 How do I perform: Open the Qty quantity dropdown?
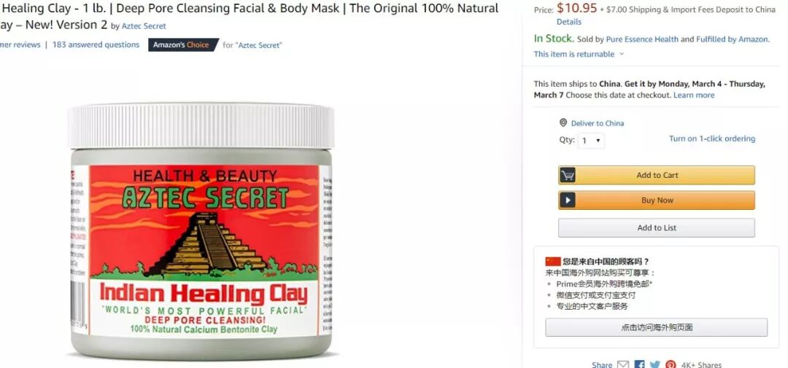point(591,141)
